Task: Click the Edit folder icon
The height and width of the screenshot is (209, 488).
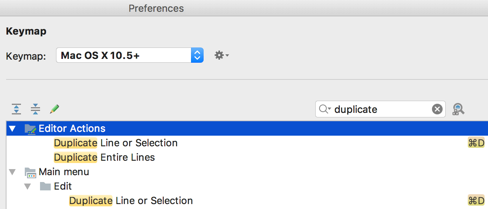Action: 45,186
